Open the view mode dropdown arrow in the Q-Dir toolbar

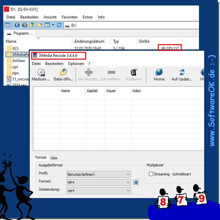click(53, 25)
